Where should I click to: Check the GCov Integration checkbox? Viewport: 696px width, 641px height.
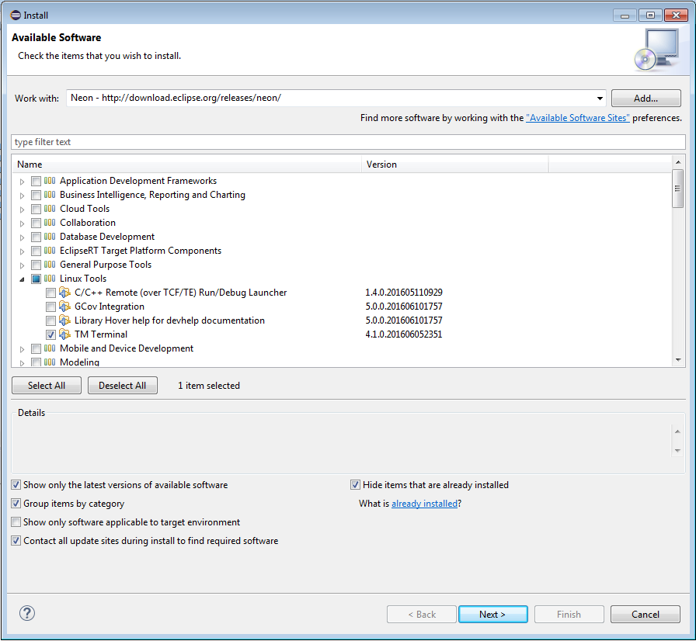coord(50,307)
